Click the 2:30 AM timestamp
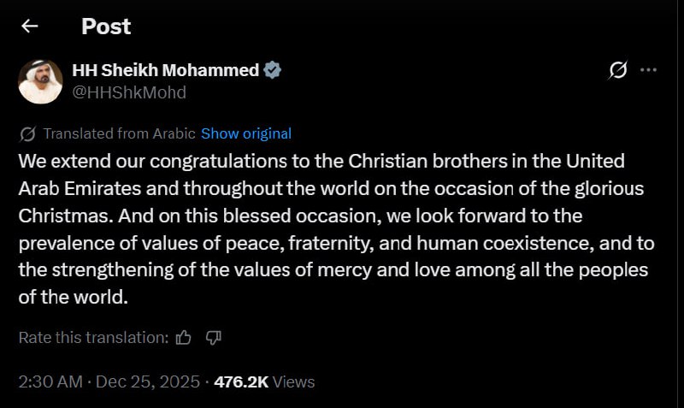The image size is (684, 408). [50, 381]
